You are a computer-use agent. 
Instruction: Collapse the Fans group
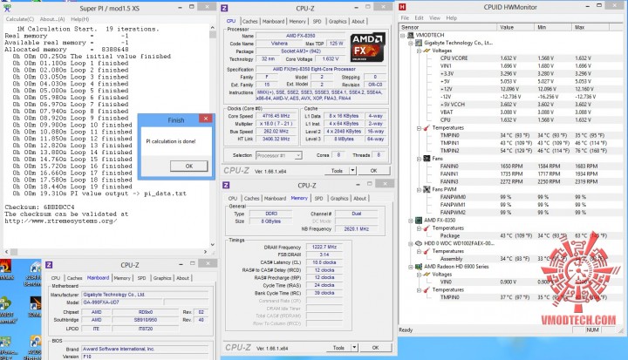tap(419, 159)
